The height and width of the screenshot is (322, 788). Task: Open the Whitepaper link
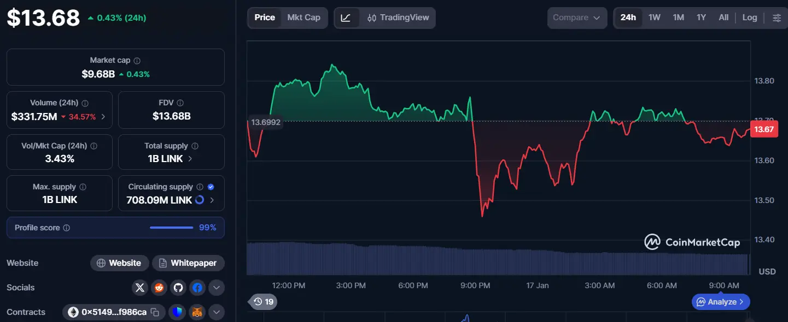point(188,263)
